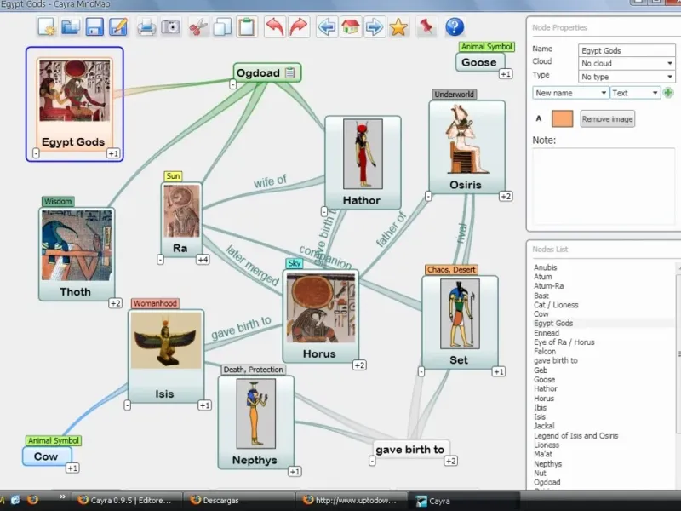Open an existing mind map file
Screen dimensions: 681x511
71,27
